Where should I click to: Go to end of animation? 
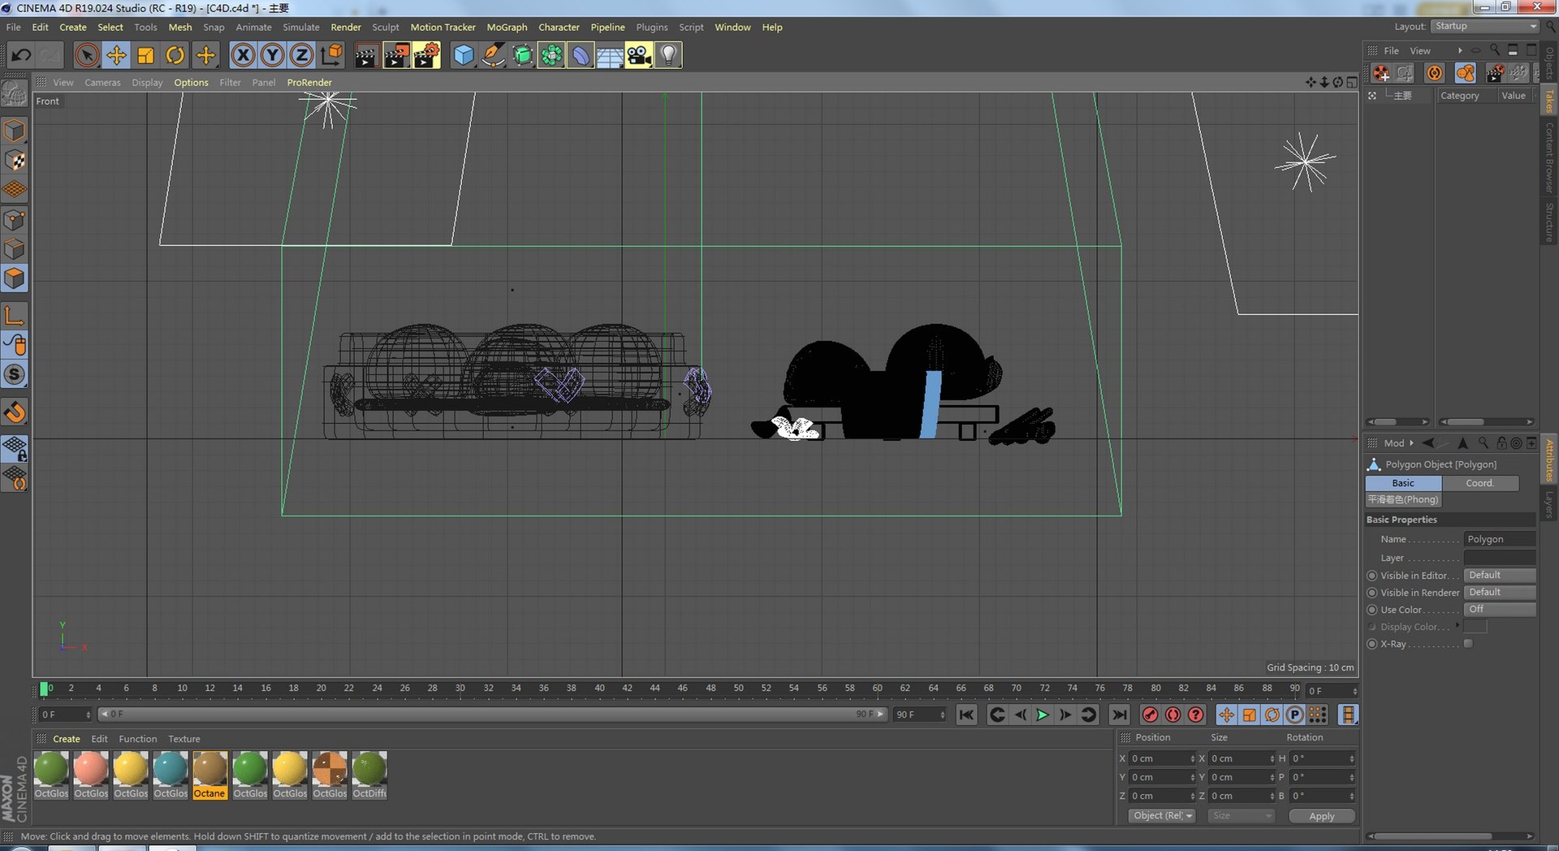pyautogui.click(x=1119, y=715)
